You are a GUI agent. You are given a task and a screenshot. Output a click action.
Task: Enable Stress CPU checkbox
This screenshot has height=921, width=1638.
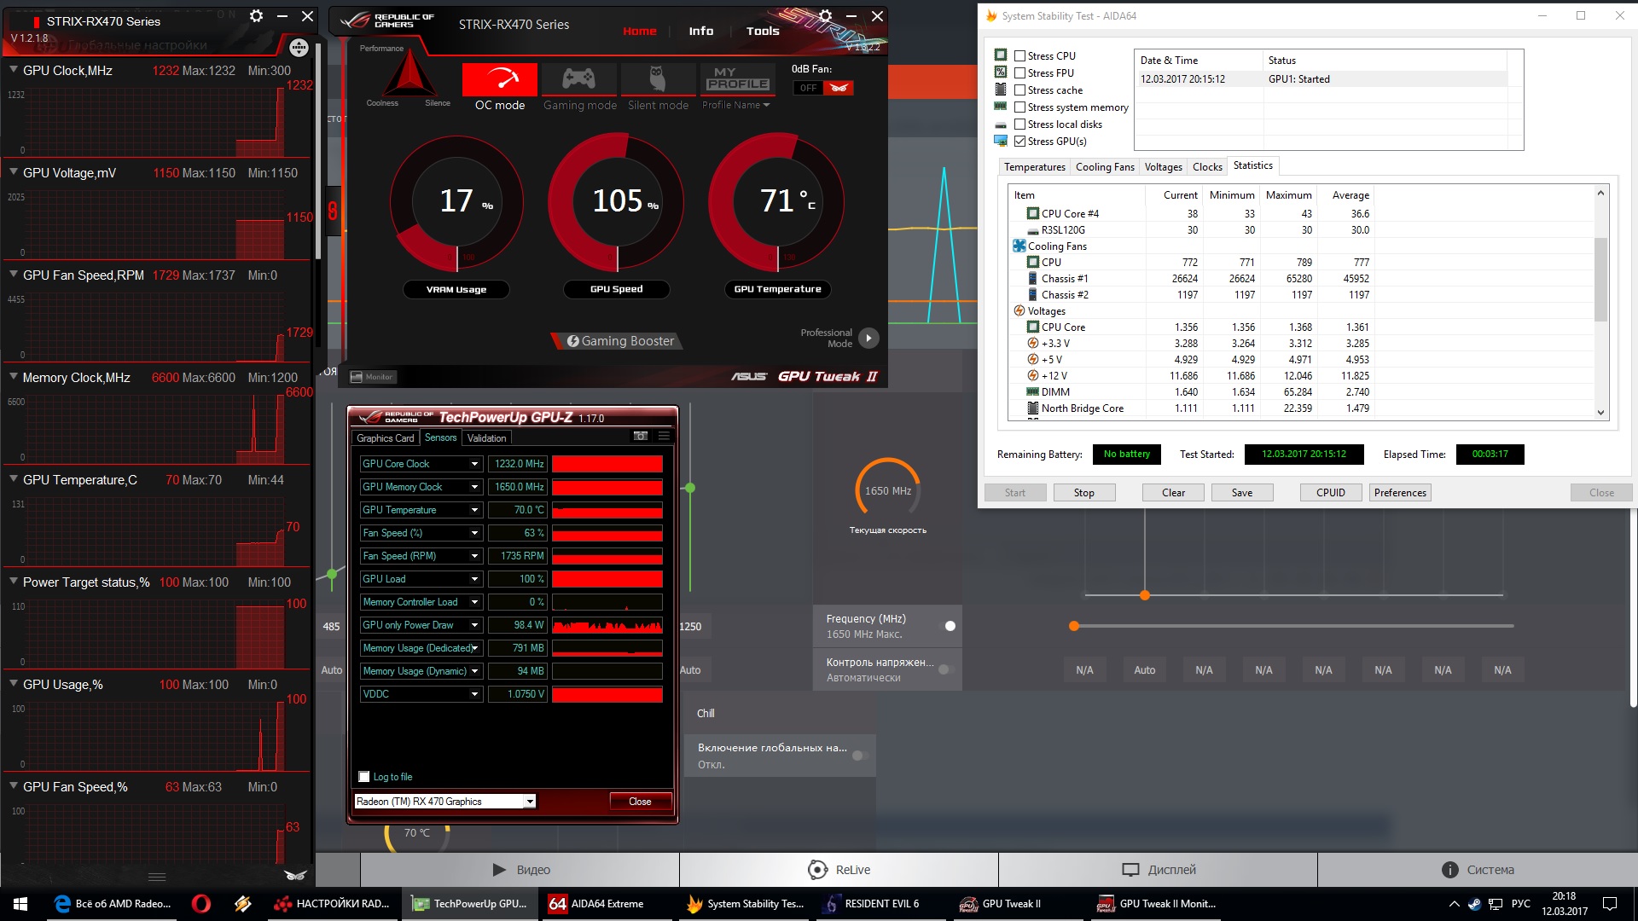click(1019, 56)
